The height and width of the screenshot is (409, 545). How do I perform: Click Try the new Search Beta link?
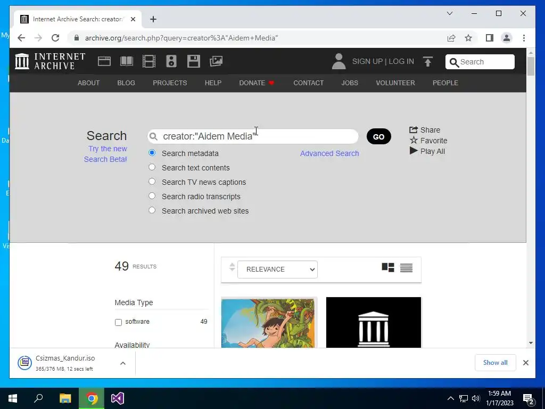tap(106, 154)
